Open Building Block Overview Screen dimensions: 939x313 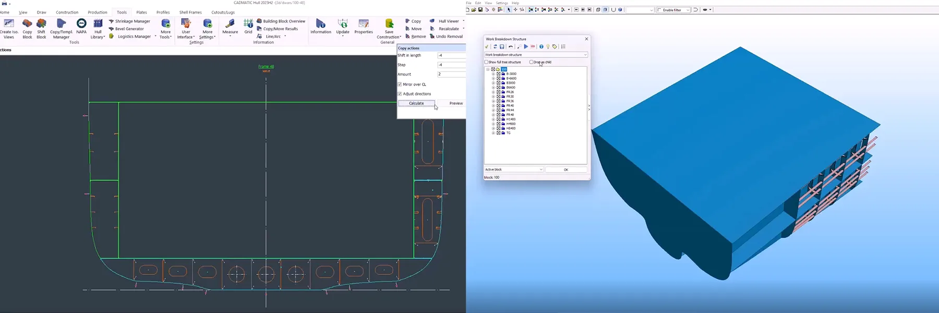click(281, 21)
